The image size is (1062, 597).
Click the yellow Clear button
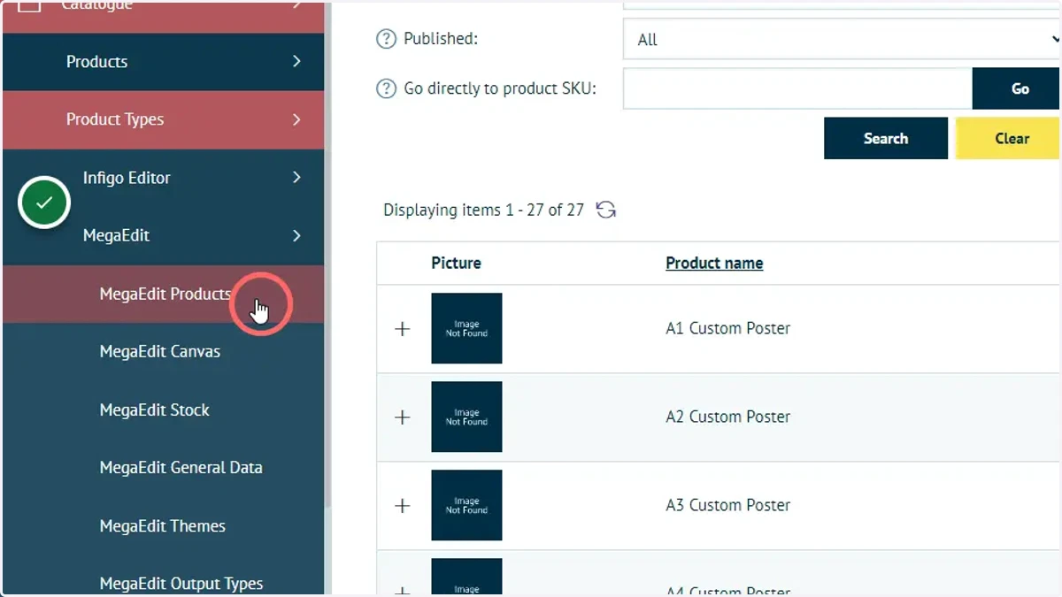click(x=1008, y=139)
